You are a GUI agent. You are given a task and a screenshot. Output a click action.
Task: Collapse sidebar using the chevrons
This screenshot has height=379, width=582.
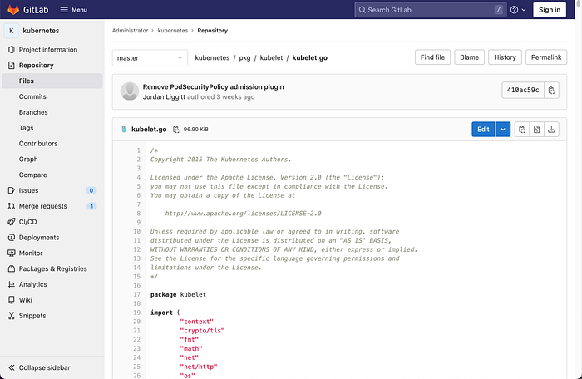point(12,367)
